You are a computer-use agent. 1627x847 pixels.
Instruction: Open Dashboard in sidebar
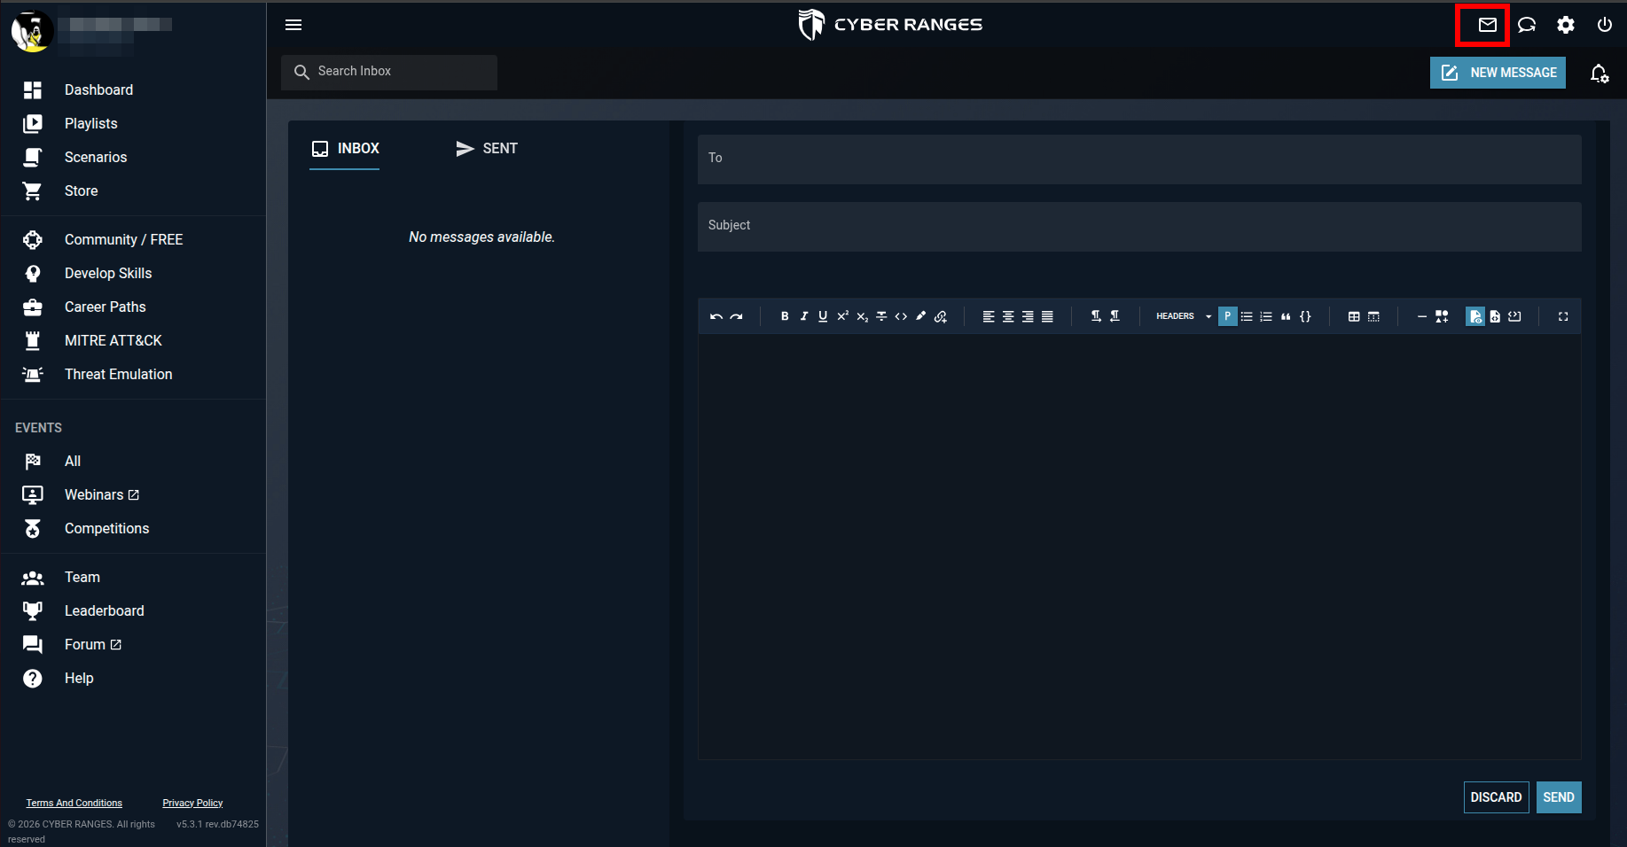[98, 90]
